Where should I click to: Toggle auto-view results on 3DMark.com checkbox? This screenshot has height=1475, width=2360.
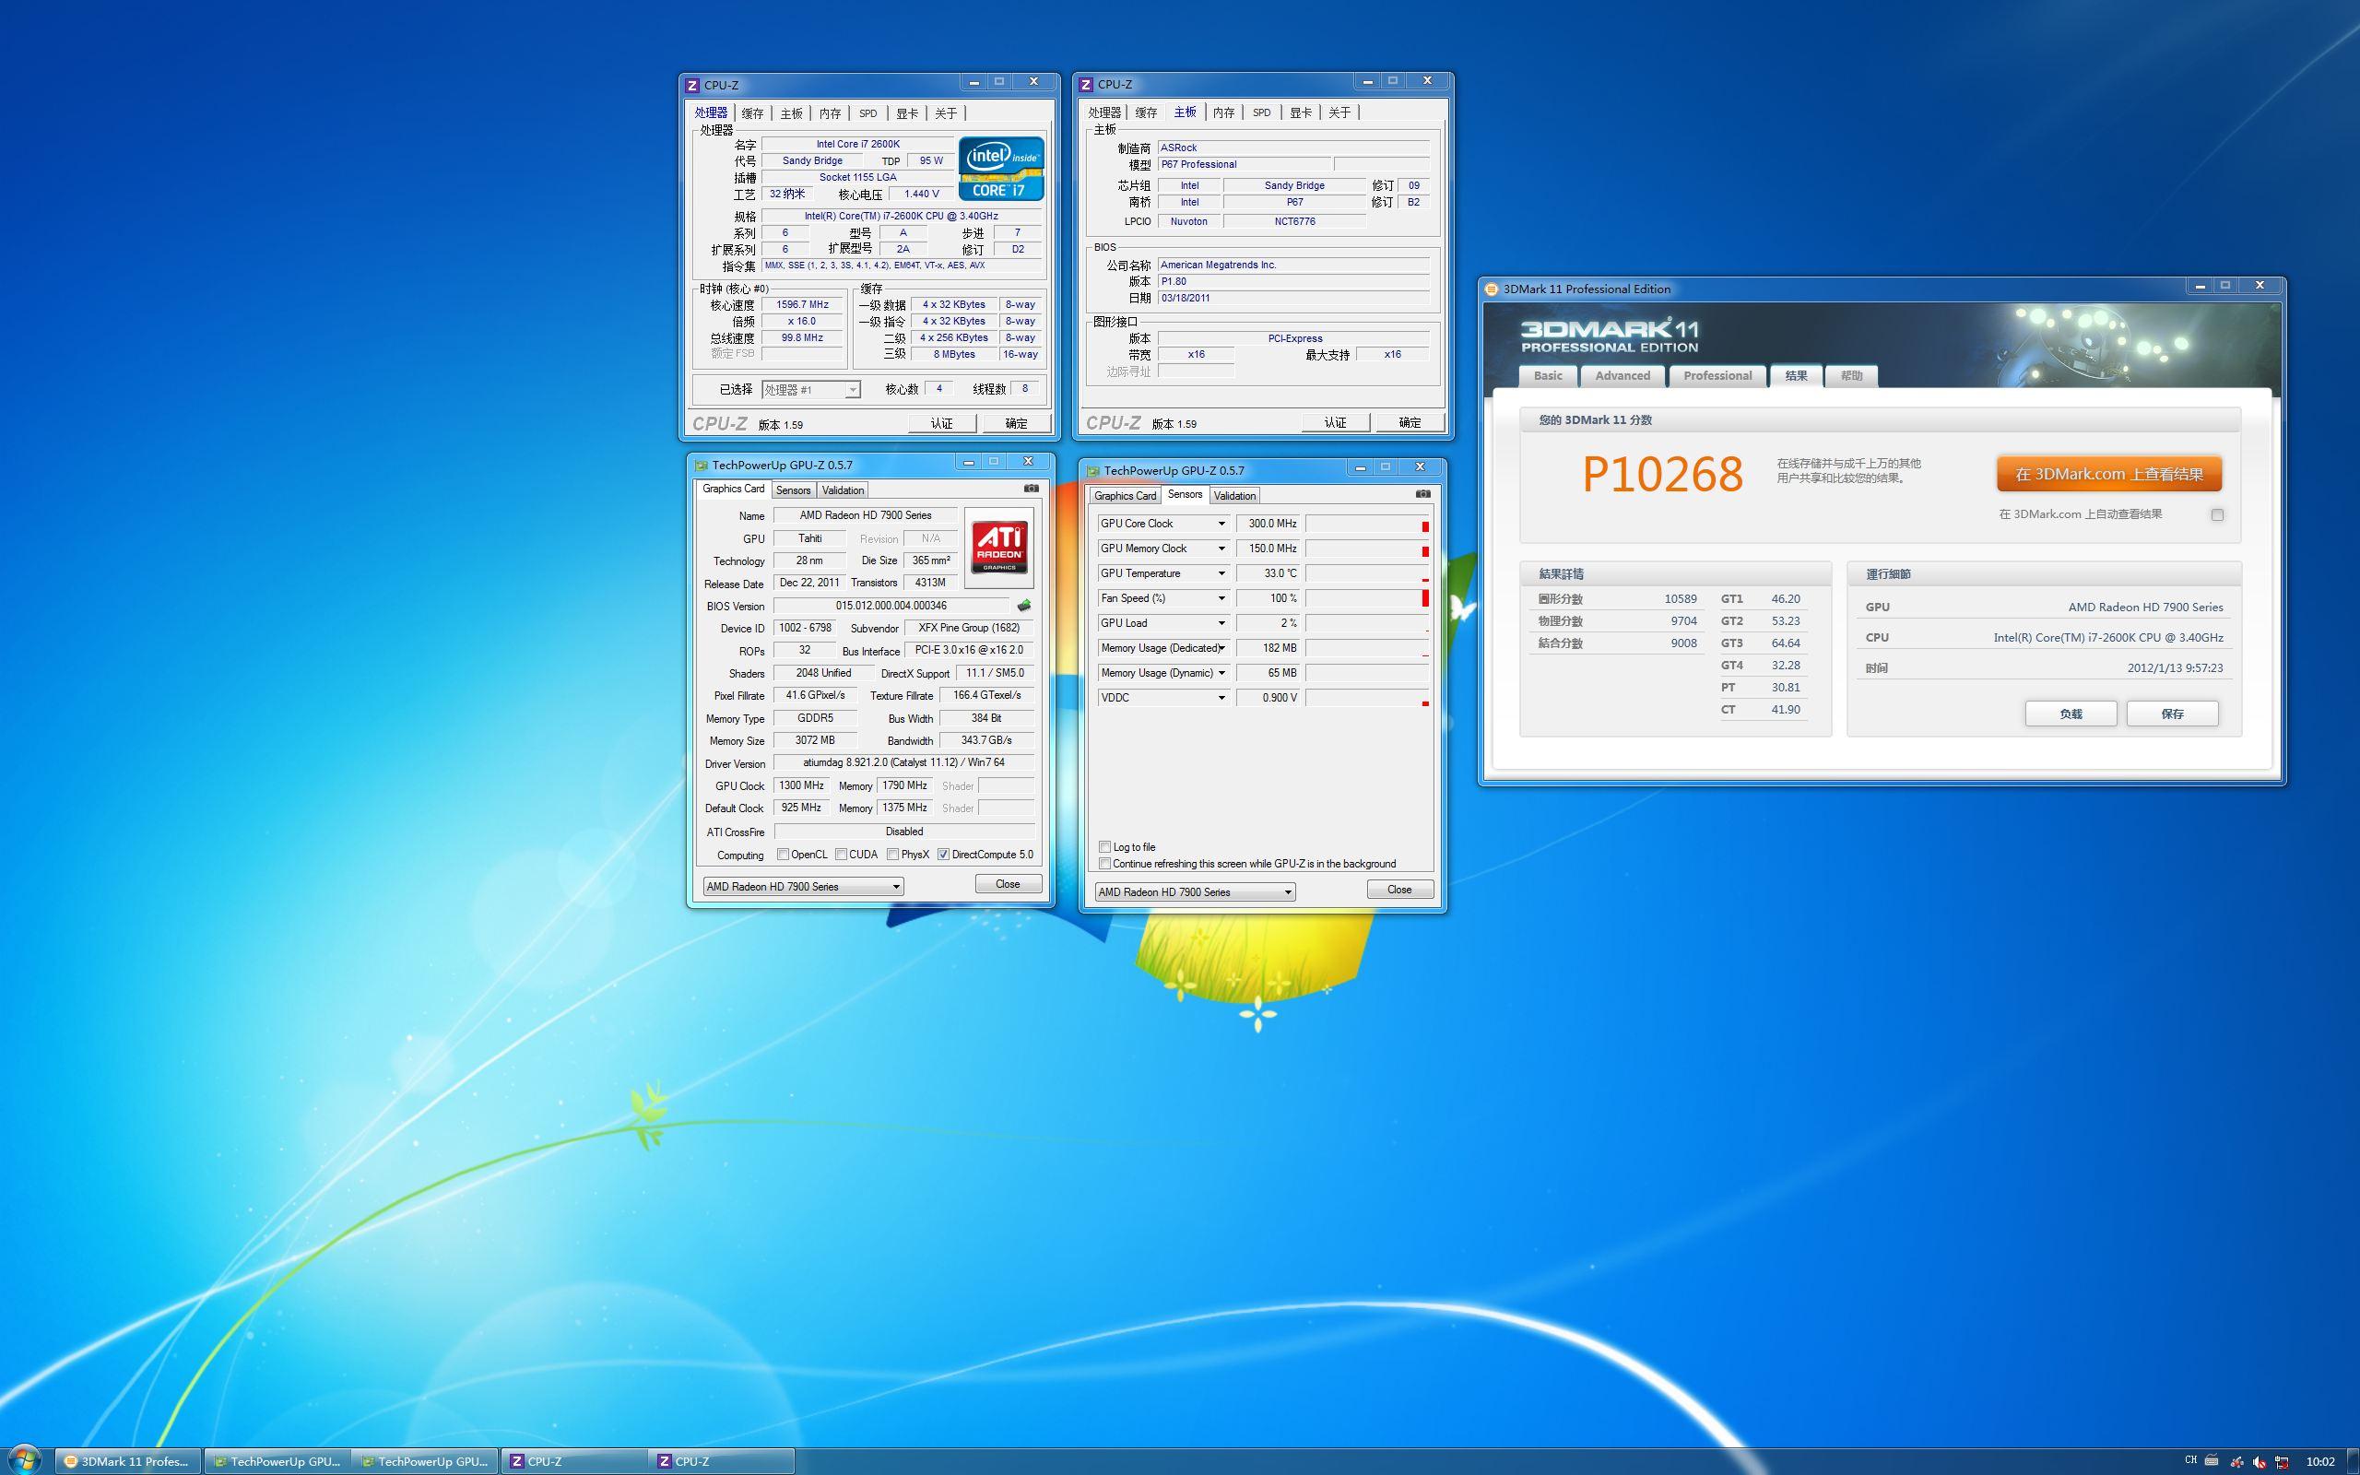(2216, 515)
